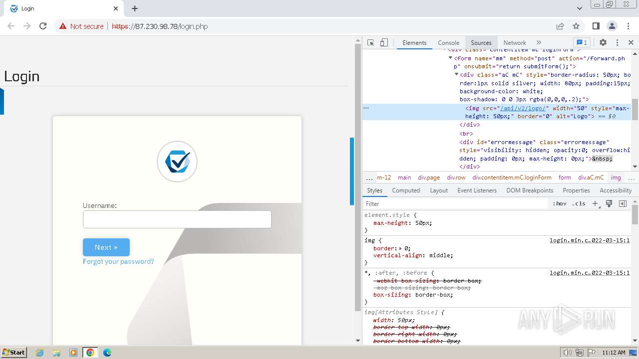The image size is (639, 359).
Task: Open the Layout subtab
Action: click(439, 190)
